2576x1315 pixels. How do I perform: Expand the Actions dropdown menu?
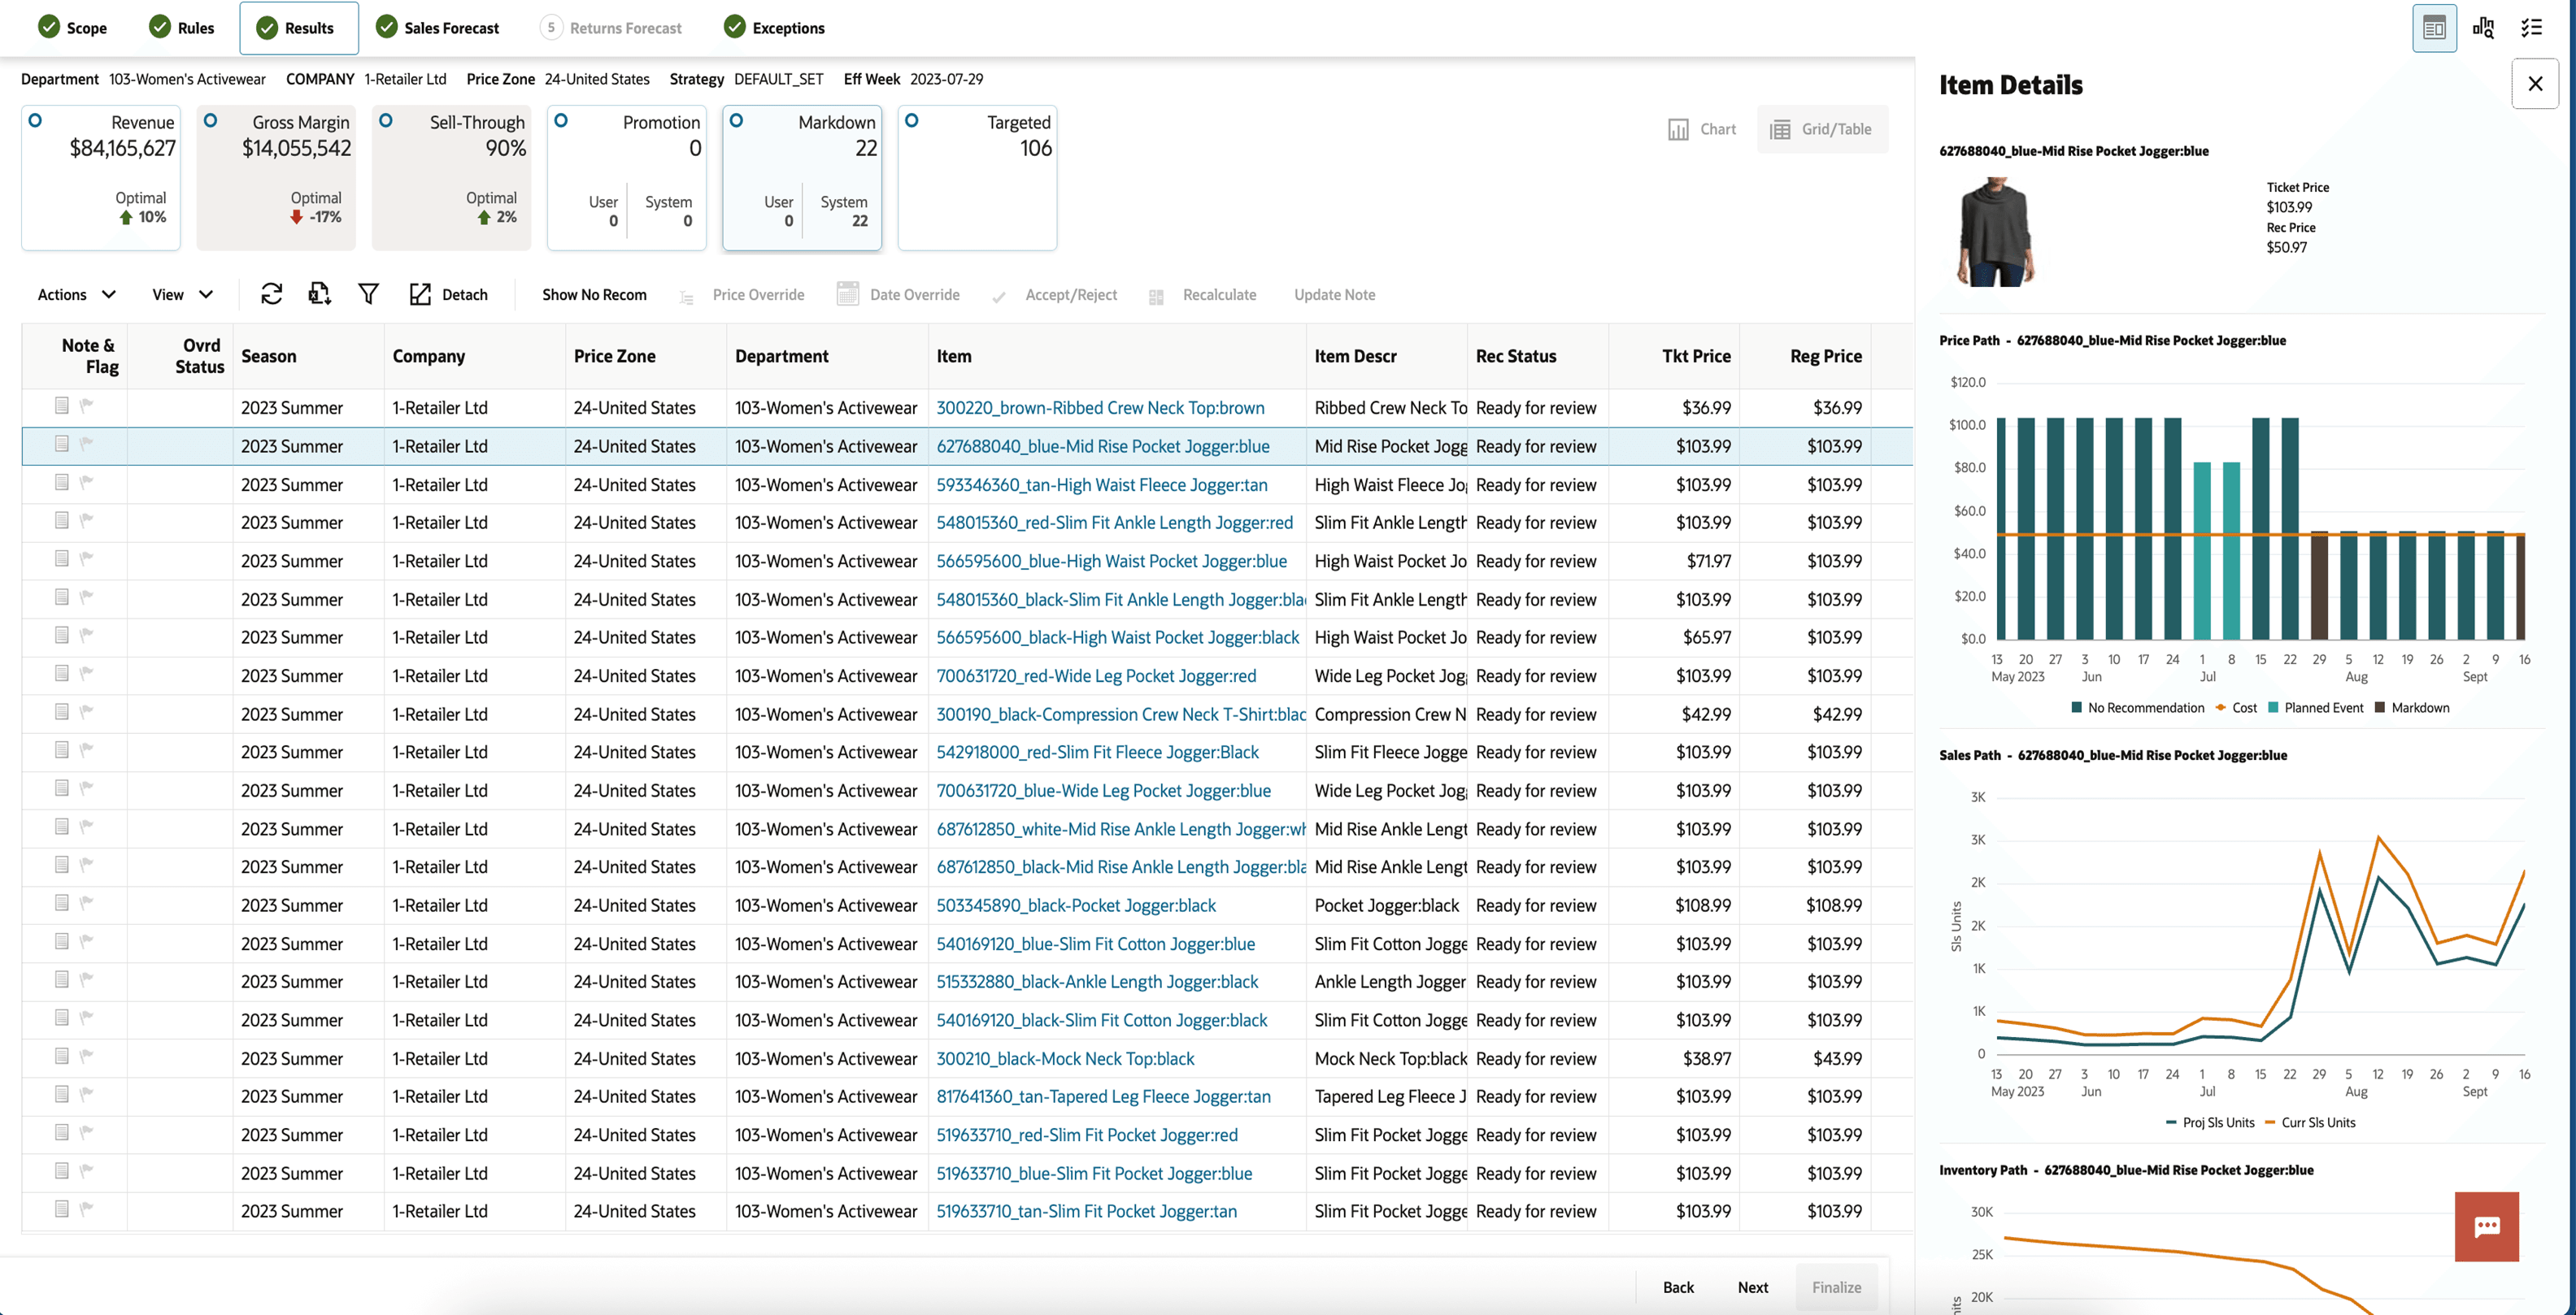tap(76, 293)
